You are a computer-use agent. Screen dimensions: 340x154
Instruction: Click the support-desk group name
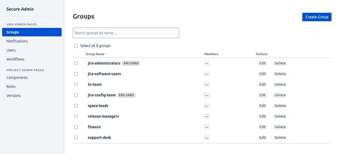click(x=99, y=138)
